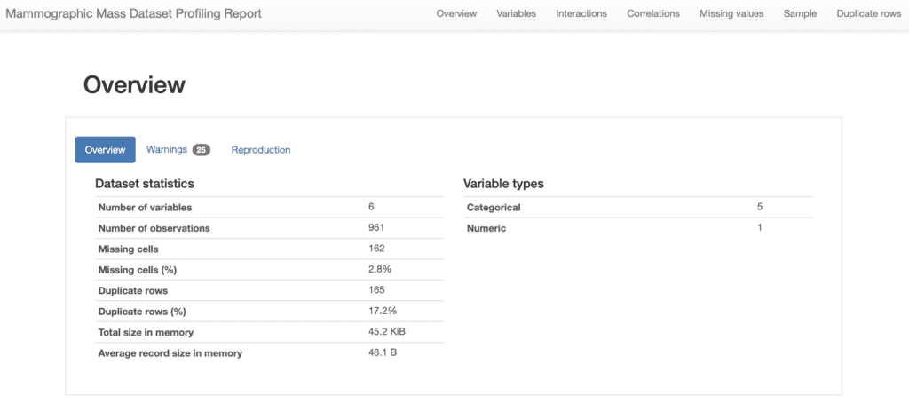909x411 pixels.
Task: Click the Variable types heading
Action: [x=503, y=184]
